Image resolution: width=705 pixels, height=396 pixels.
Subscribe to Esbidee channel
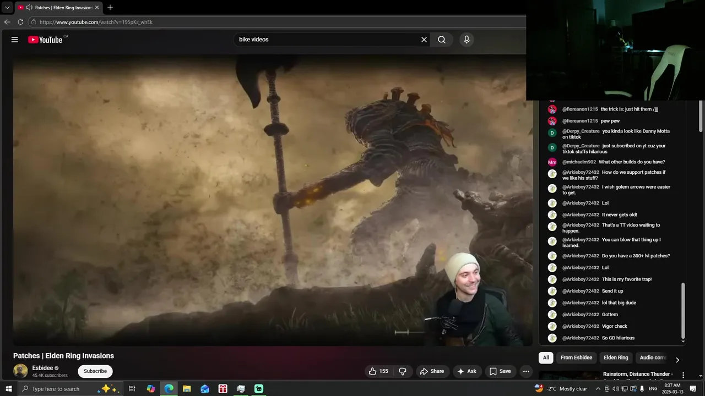coord(95,371)
